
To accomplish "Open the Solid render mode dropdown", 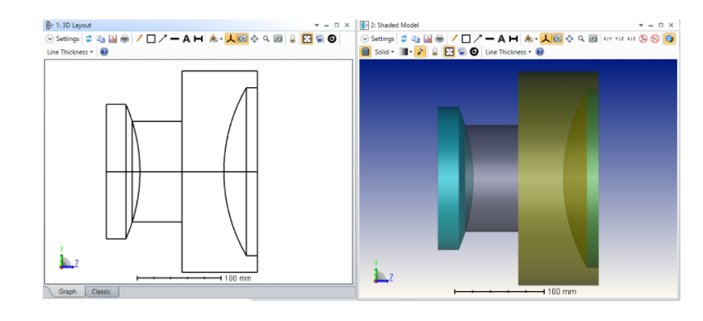I will (x=384, y=52).
